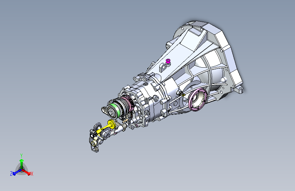Click the green Y axis arrow of triad

[x=22, y=163]
